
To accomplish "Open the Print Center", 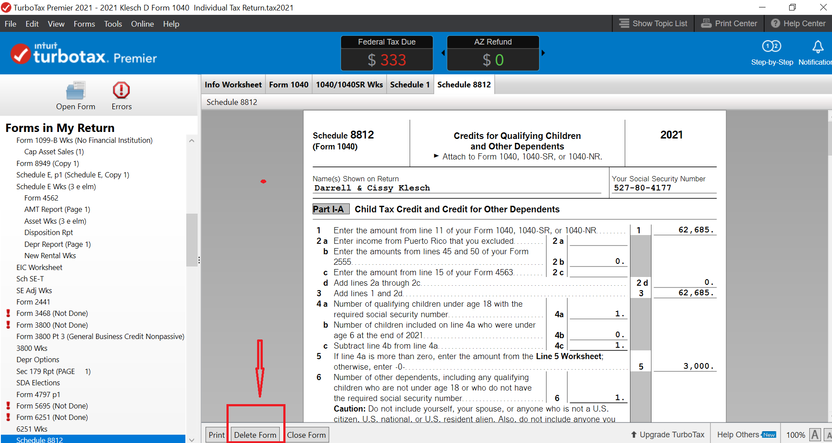I will 729,24.
